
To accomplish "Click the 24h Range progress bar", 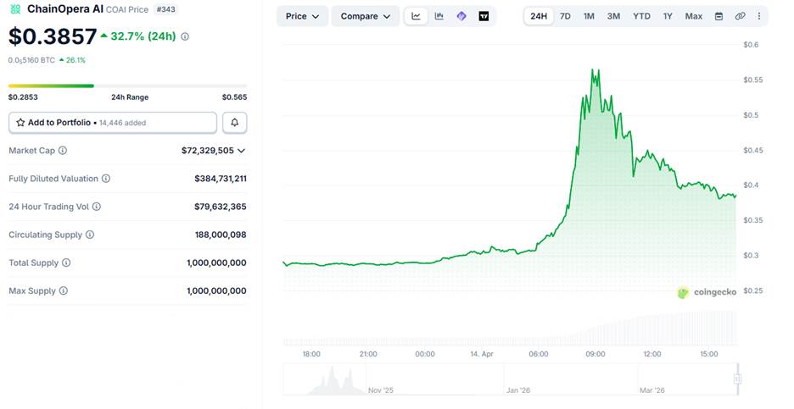I will [127, 86].
